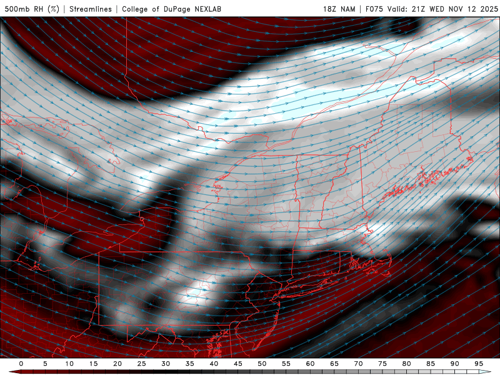
Task: Click the "15" color scale label
Action: (93, 364)
